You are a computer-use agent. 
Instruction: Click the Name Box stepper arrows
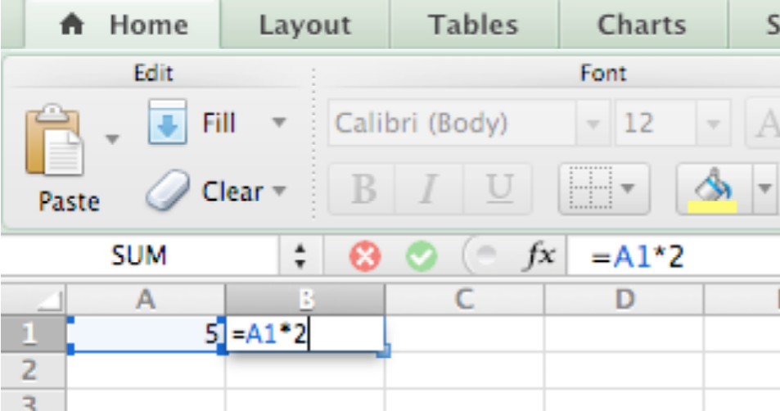click(x=300, y=257)
